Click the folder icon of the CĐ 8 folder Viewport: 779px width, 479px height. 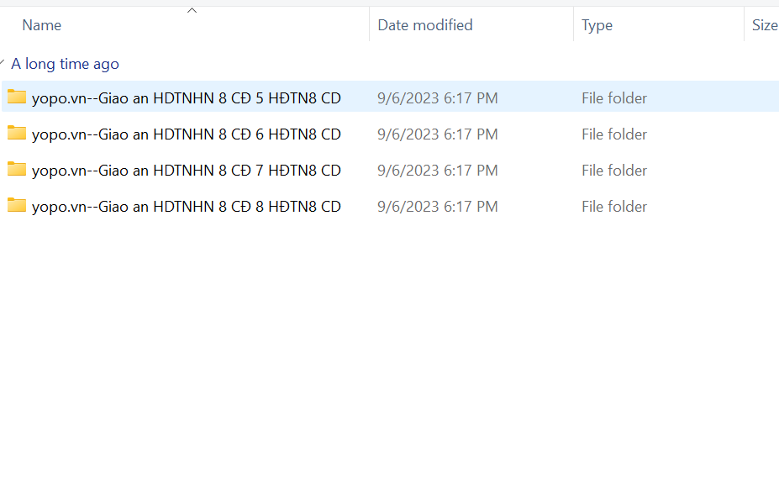(17, 206)
